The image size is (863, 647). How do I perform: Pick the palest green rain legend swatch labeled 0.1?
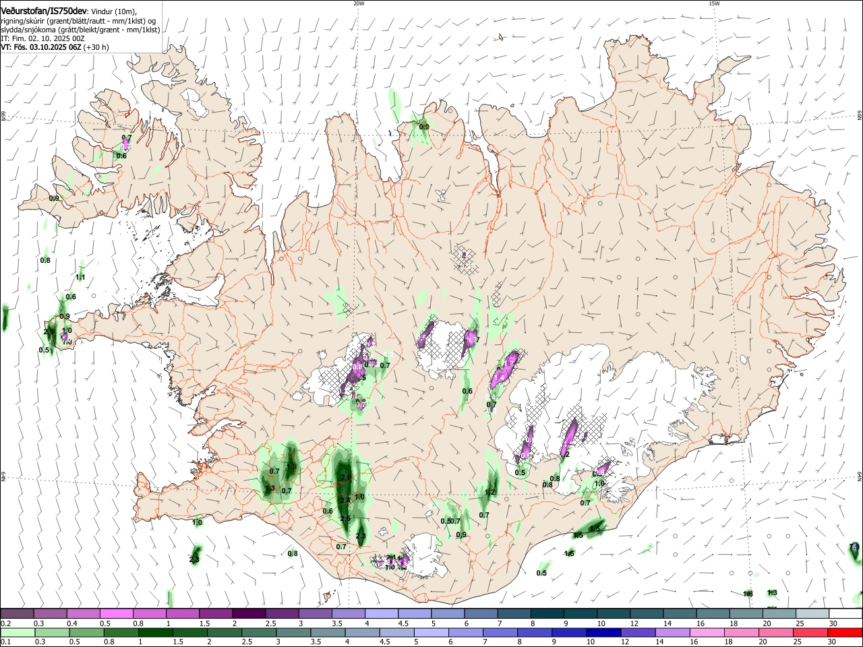tap(17, 633)
